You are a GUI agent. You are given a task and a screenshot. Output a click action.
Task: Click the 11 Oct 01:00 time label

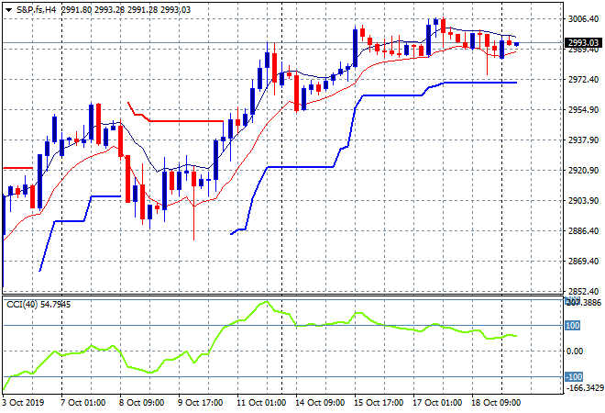click(261, 403)
